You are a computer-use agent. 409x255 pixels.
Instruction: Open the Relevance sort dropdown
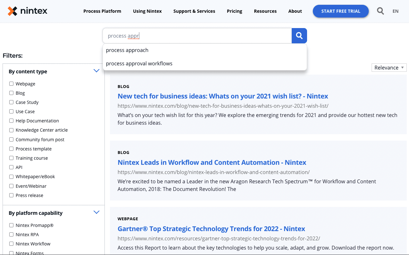[x=389, y=68]
